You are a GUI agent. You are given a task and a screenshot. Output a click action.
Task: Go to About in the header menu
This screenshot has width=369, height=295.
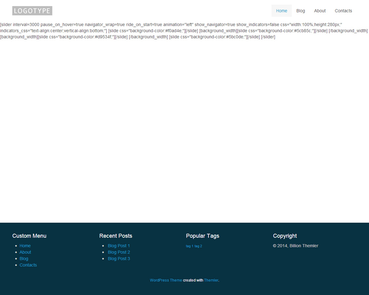click(320, 11)
